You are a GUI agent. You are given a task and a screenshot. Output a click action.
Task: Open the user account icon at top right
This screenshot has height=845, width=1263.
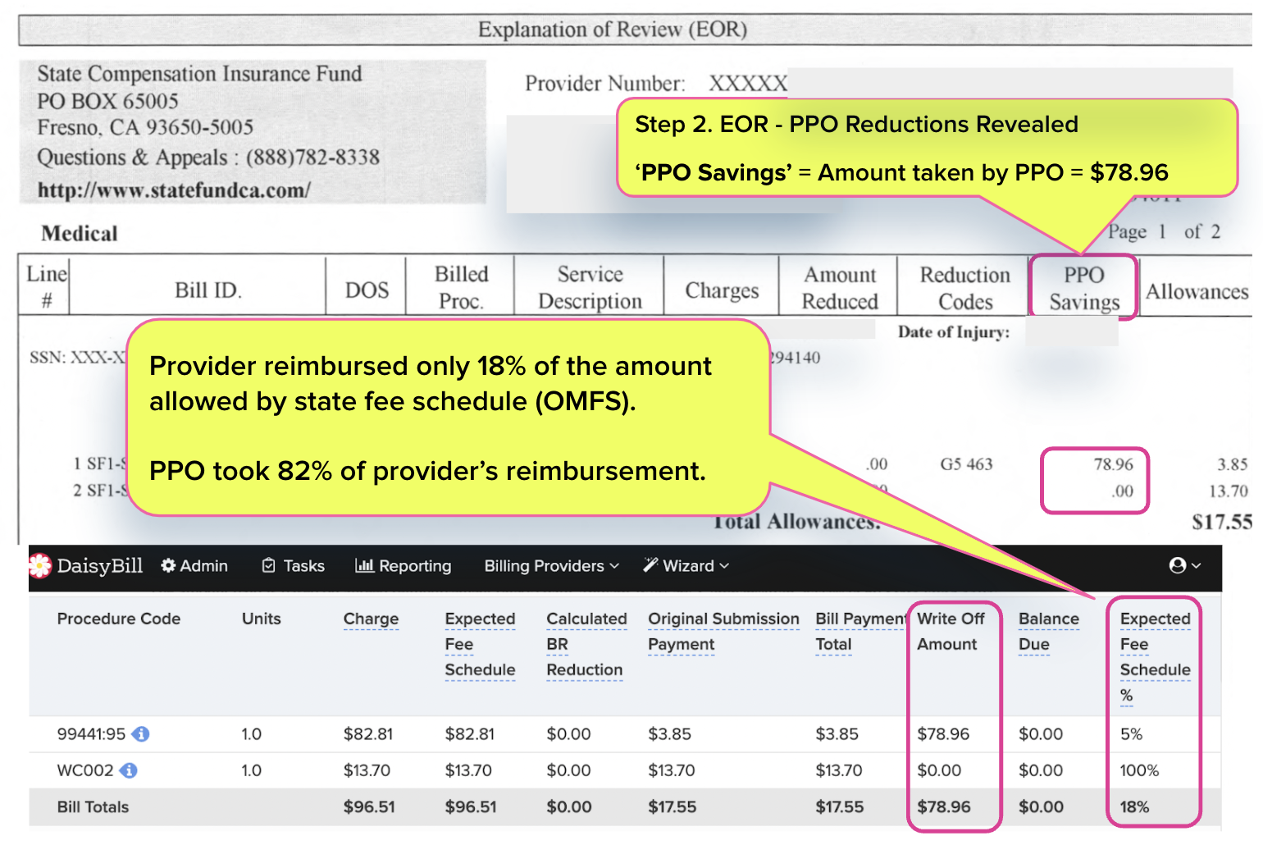pos(1179,566)
